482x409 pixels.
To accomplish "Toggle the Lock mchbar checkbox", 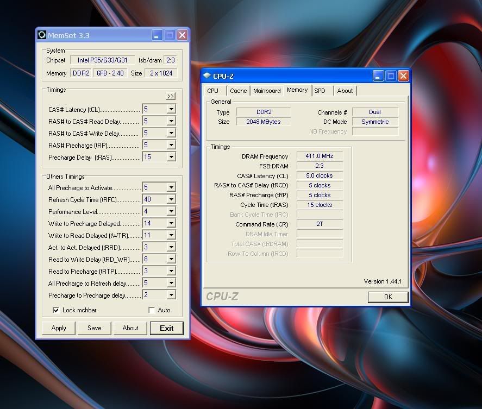I will tap(56, 310).
